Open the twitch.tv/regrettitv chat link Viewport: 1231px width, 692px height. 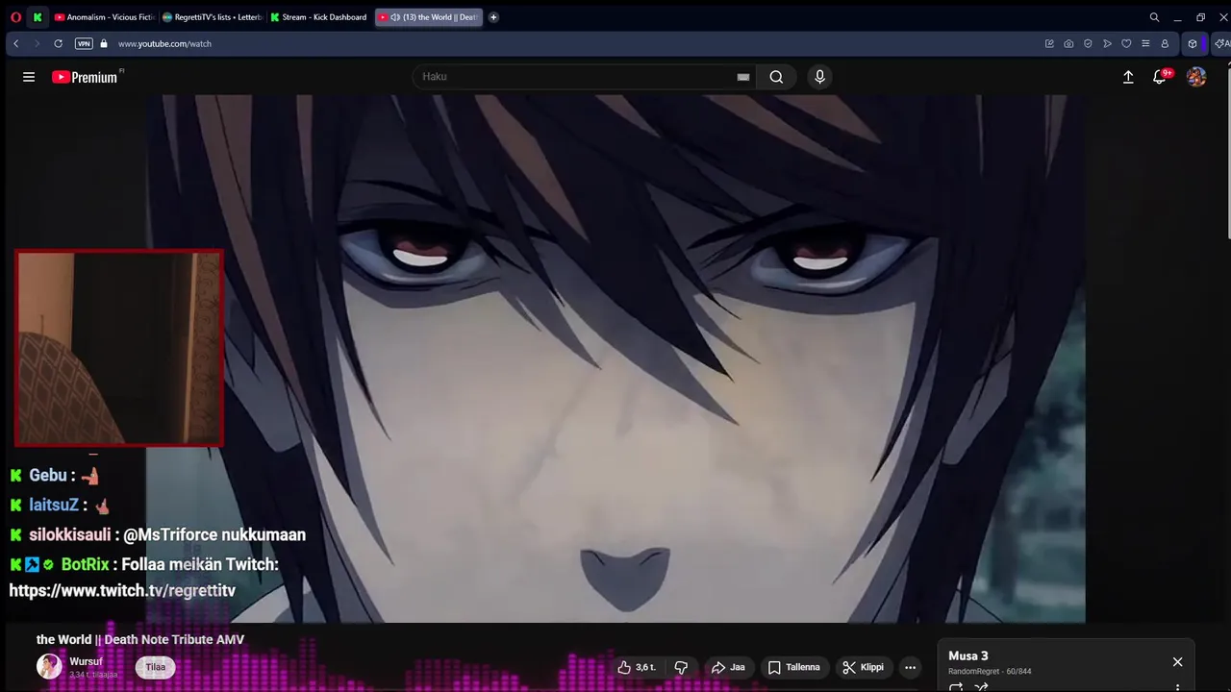(122, 591)
